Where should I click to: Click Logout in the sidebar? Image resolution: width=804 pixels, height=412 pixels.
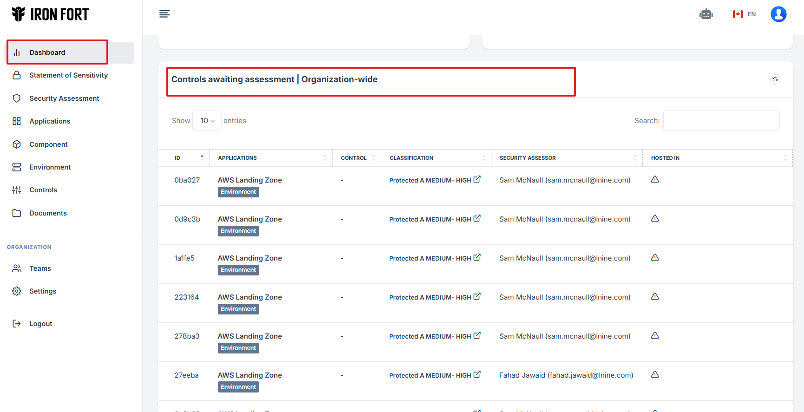(40, 324)
